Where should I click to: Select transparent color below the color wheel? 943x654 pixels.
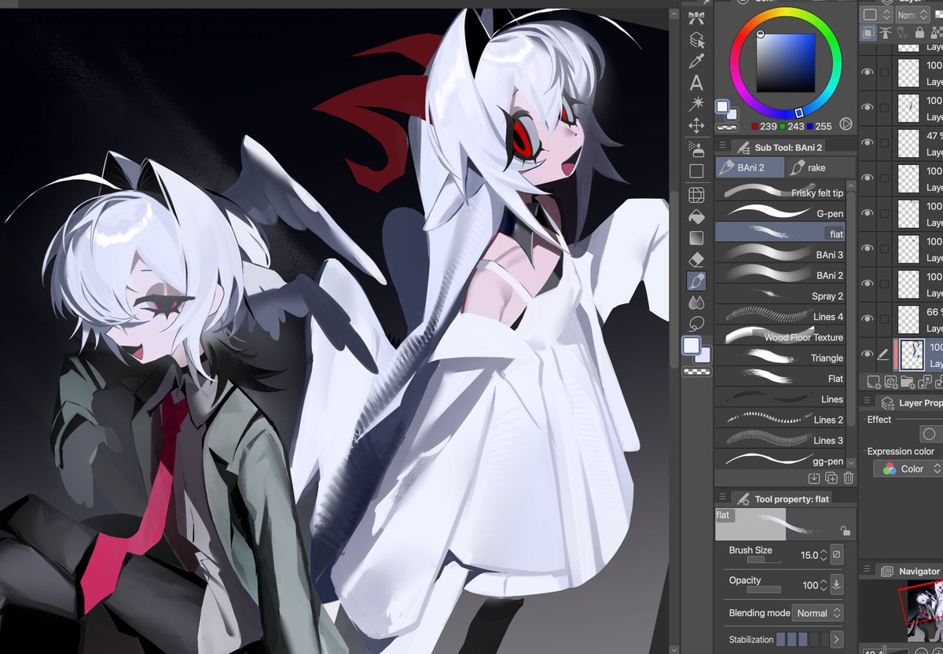coord(728,126)
